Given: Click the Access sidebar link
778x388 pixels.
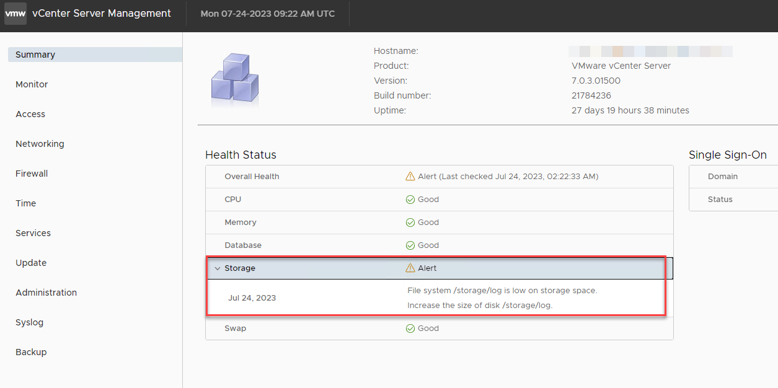Looking at the screenshot, I should [x=30, y=114].
